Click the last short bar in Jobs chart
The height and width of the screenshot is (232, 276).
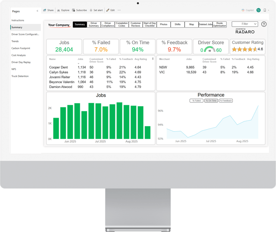[147, 132]
